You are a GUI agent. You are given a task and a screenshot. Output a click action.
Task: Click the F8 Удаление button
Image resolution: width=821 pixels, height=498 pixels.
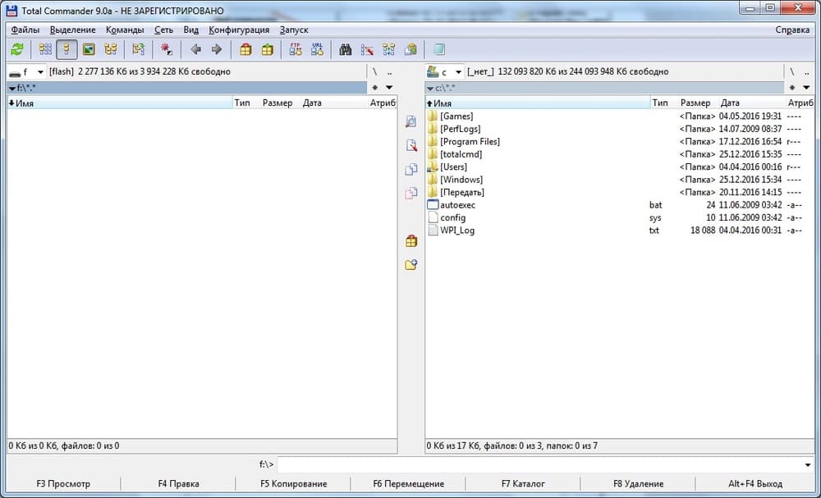(x=638, y=484)
